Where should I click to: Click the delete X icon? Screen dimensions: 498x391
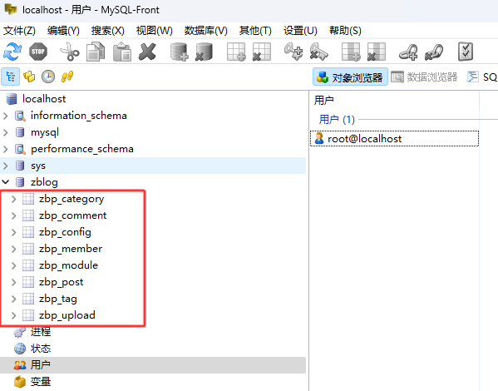pyautogui.click(x=147, y=52)
